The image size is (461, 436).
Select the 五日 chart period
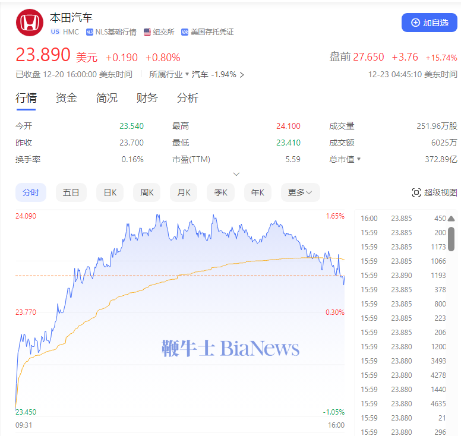click(x=71, y=192)
